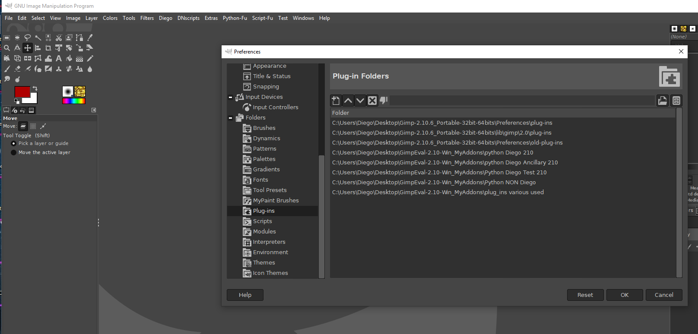Viewport: 698px width, 334px height.
Task: Select the Crop tool
Action: pyautogui.click(x=48, y=48)
